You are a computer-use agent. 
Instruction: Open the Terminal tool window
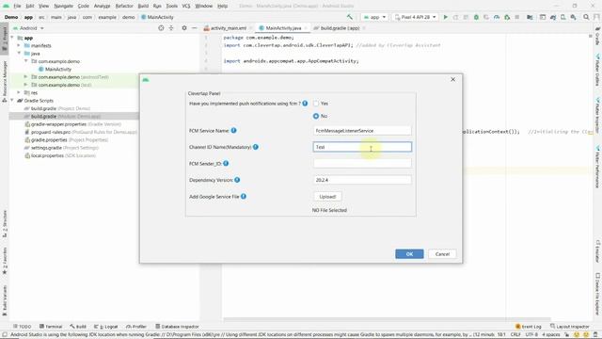tap(51, 327)
